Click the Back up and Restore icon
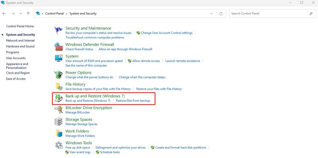The width and height of the screenshot is (318, 158). [59, 98]
